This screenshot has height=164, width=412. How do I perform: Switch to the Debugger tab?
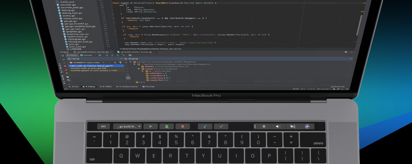[72, 55]
